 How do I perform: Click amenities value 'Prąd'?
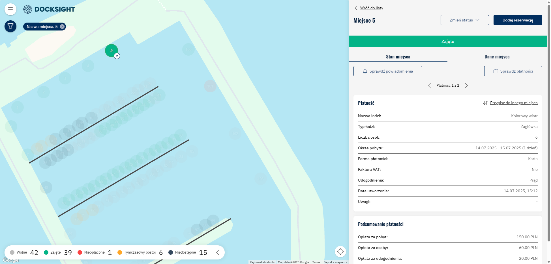(533, 180)
